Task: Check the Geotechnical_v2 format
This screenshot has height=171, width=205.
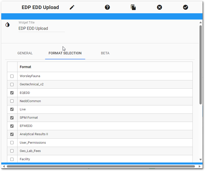Action: [12, 84]
